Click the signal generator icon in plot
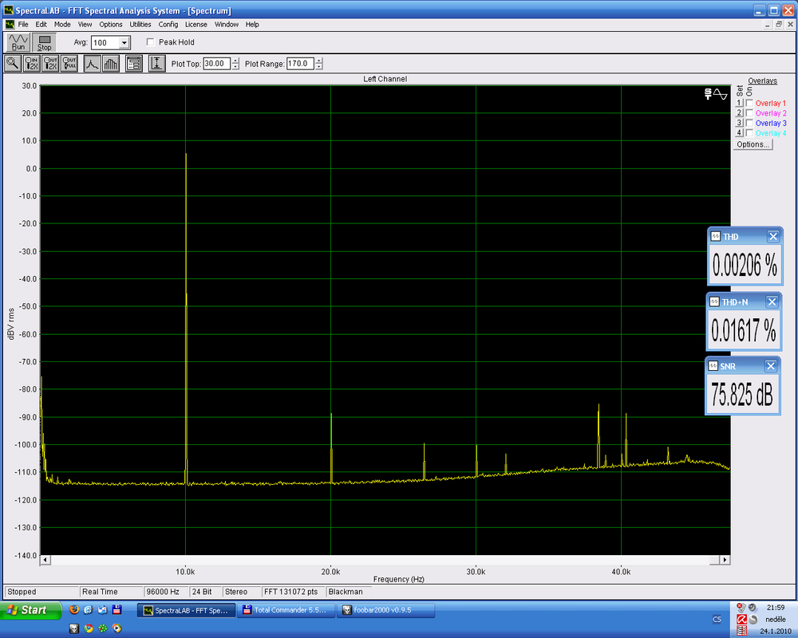This screenshot has height=638, width=798. pyautogui.click(x=716, y=93)
